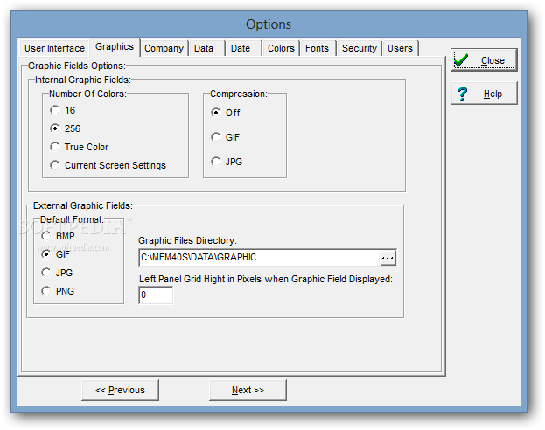Open Help with the question mark button
This screenshot has width=545, height=430.
[x=484, y=94]
